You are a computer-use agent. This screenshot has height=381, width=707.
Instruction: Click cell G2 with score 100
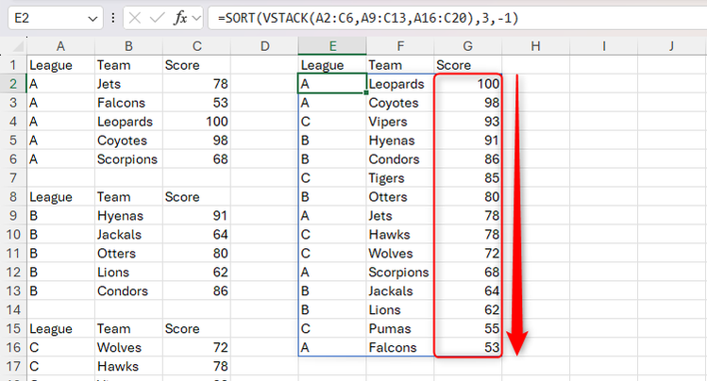468,84
